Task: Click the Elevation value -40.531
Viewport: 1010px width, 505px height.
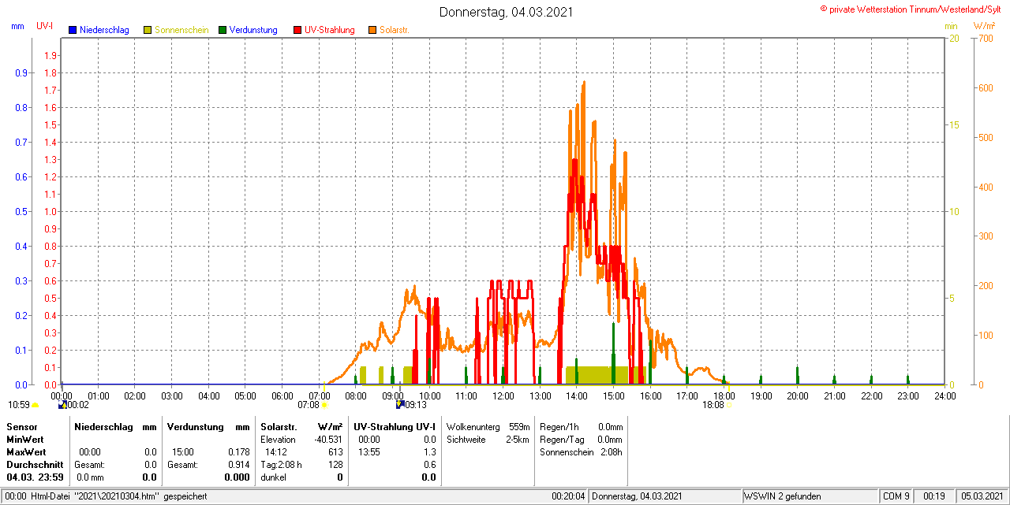Action: pyautogui.click(x=328, y=439)
